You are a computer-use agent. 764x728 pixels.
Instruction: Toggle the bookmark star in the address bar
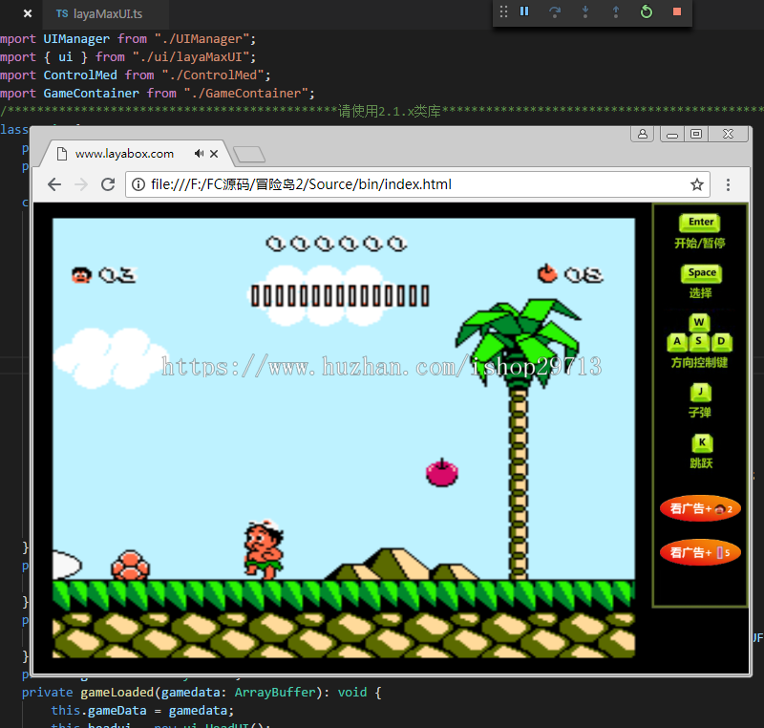click(697, 184)
